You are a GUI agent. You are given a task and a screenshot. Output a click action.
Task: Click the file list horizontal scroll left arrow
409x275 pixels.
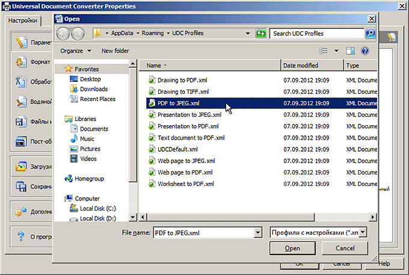[x=143, y=217]
